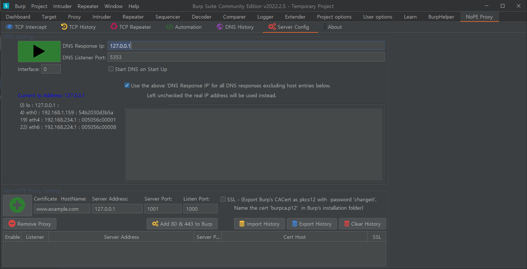Click the Export History button
The image size is (527, 269).
[312, 224]
